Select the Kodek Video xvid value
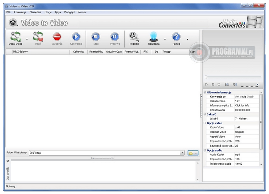Viewport: 269px width, 194px height. pyautogui.click(x=247, y=127)
